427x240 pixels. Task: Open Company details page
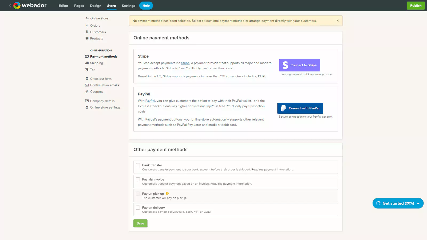tap(102, 101)
